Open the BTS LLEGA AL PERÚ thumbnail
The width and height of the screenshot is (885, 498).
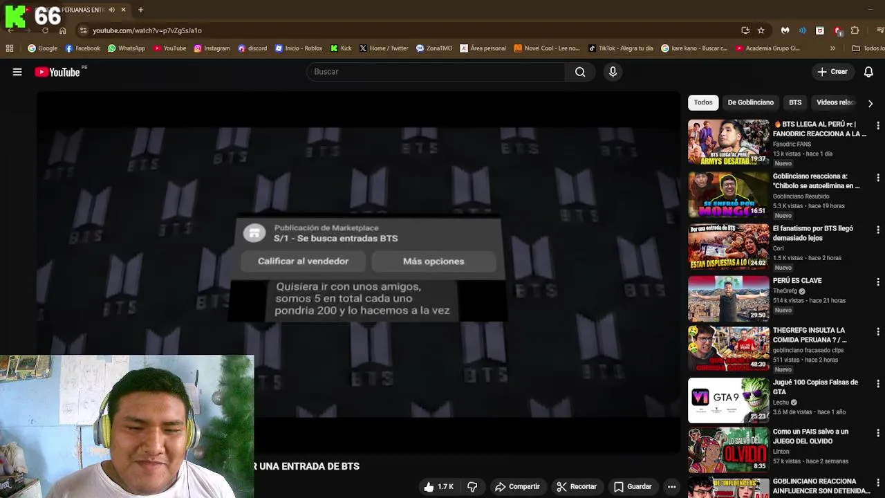coord(728,142)
